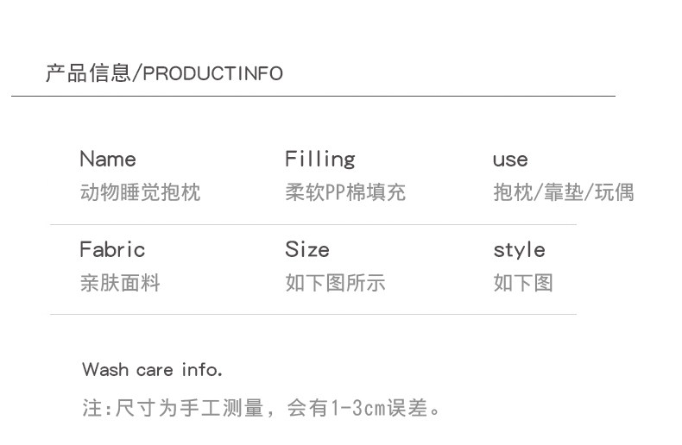This screenshot has height=445, width=682.
Task: Click the 亲肤面料 fabric description
Action: pyautogui.click(x=120, y=283)
